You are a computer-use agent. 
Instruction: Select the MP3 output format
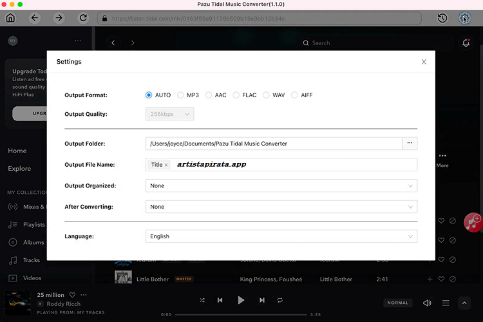pos(181,95)
